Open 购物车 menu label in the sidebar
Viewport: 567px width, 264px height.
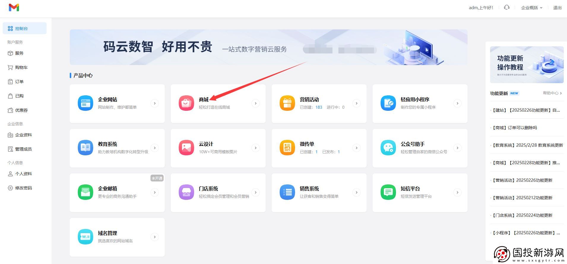tap(21, 67)
